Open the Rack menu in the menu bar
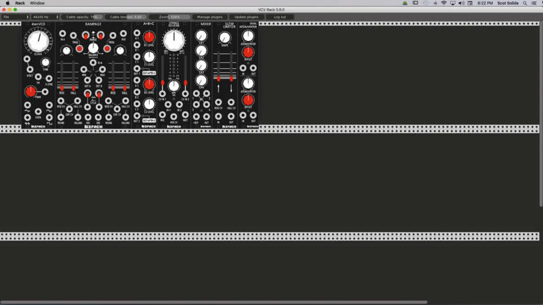 pos(20,3)
